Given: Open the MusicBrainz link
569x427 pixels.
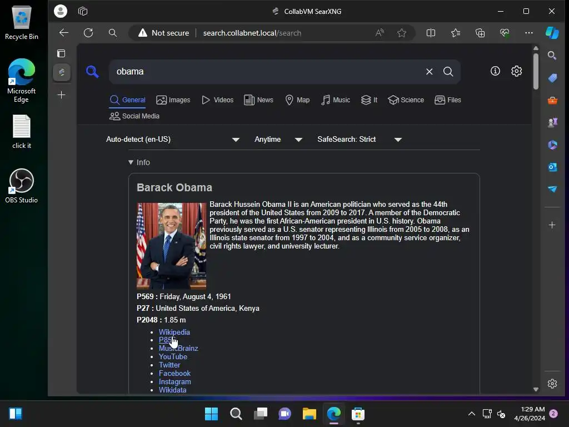Looking at the screenshot, I should point(178,348).
